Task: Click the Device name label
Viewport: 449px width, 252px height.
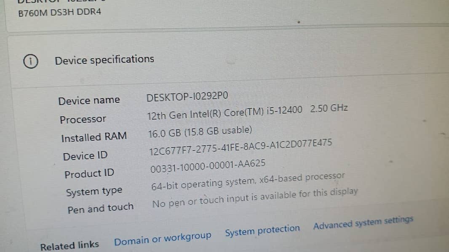Action: 89,100
